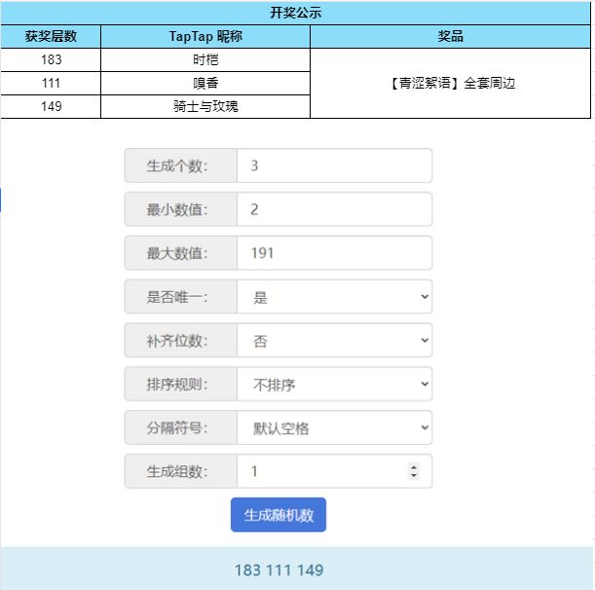Screen dimensions: 595x590
Task: Open the 排序规则 dropdown
Action: point(335,384)
